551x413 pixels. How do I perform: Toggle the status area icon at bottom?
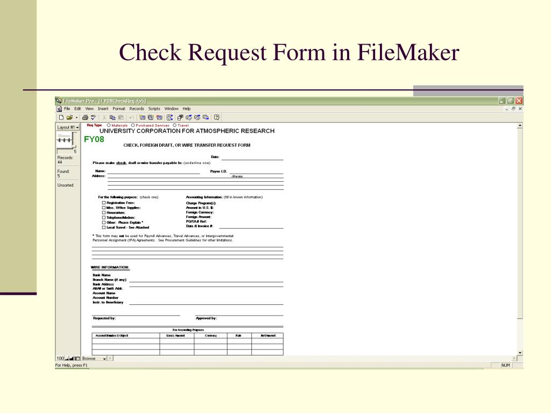(77, 359)
